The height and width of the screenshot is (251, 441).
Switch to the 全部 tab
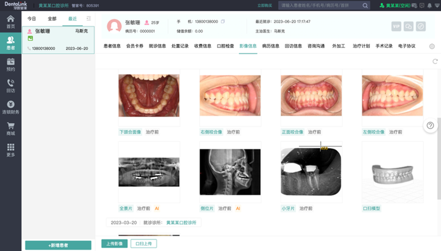point(52,18)
